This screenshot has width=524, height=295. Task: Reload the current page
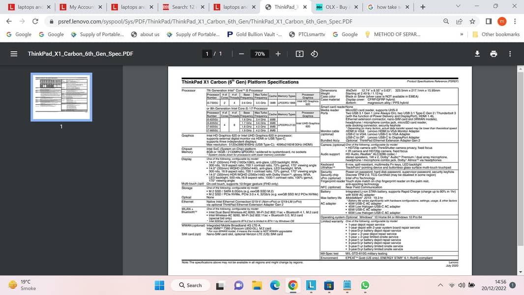tap(35, 22)
